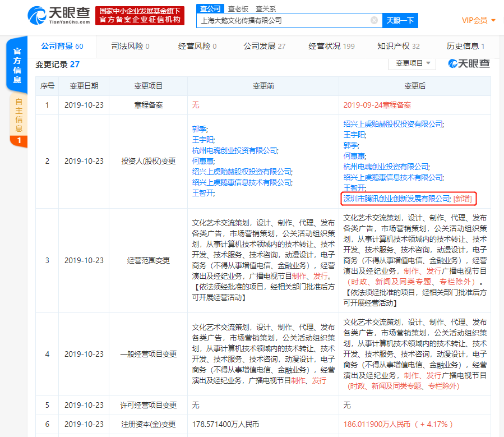Screen dimensions: 504x437
Task: Click the 变更日期 column header
Action: coord(84,86)
